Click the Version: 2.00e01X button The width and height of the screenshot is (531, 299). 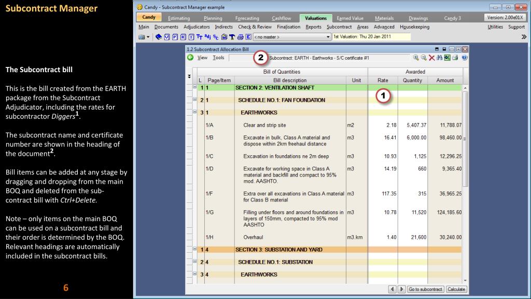click(x=505, y=17)
